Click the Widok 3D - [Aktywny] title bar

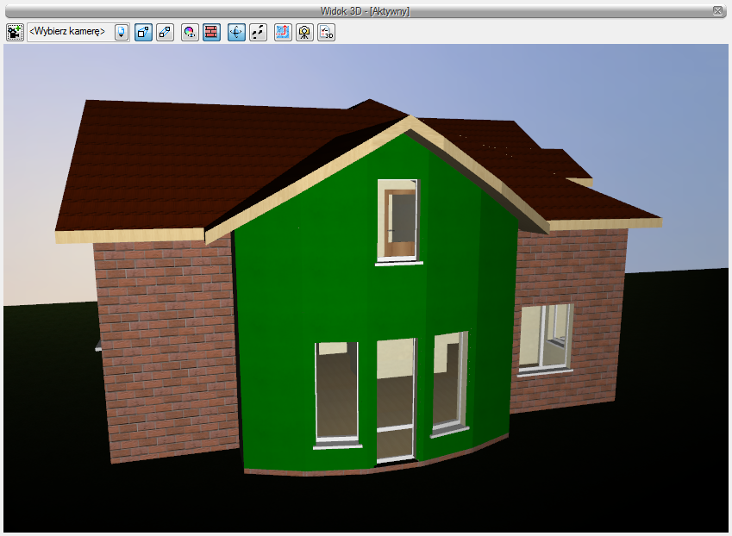coord(365,10)
